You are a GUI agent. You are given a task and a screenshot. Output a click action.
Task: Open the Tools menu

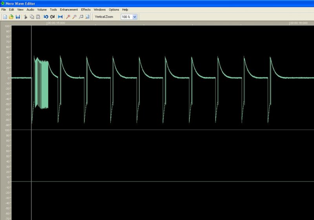[53, 9]
